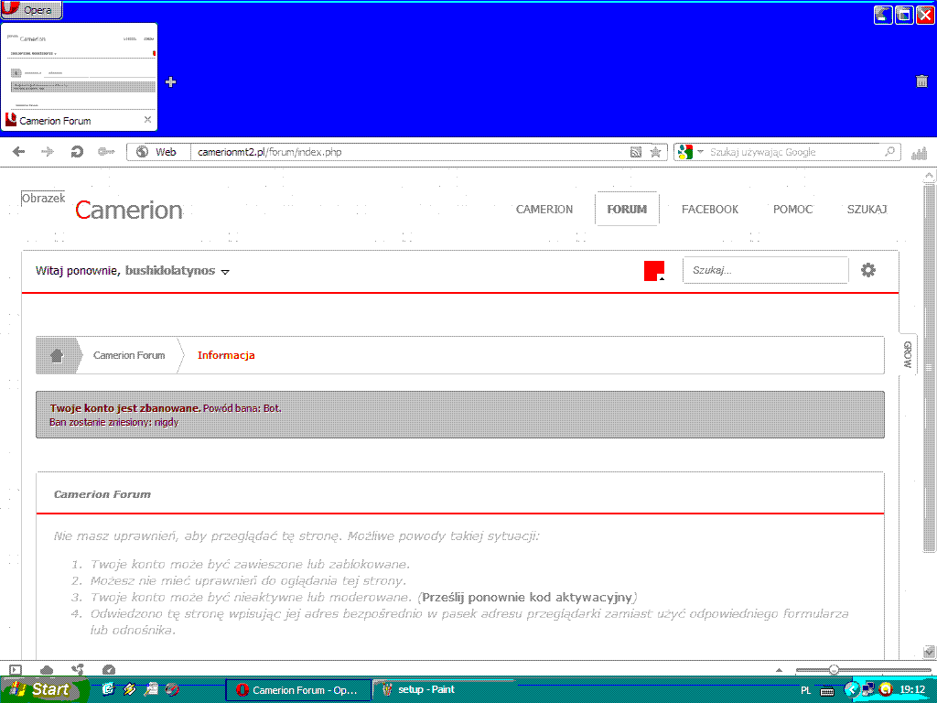Open the GROW side tab
Image resolution: width=937 pixels, height=703 pixels.
[x=907, y=354]
